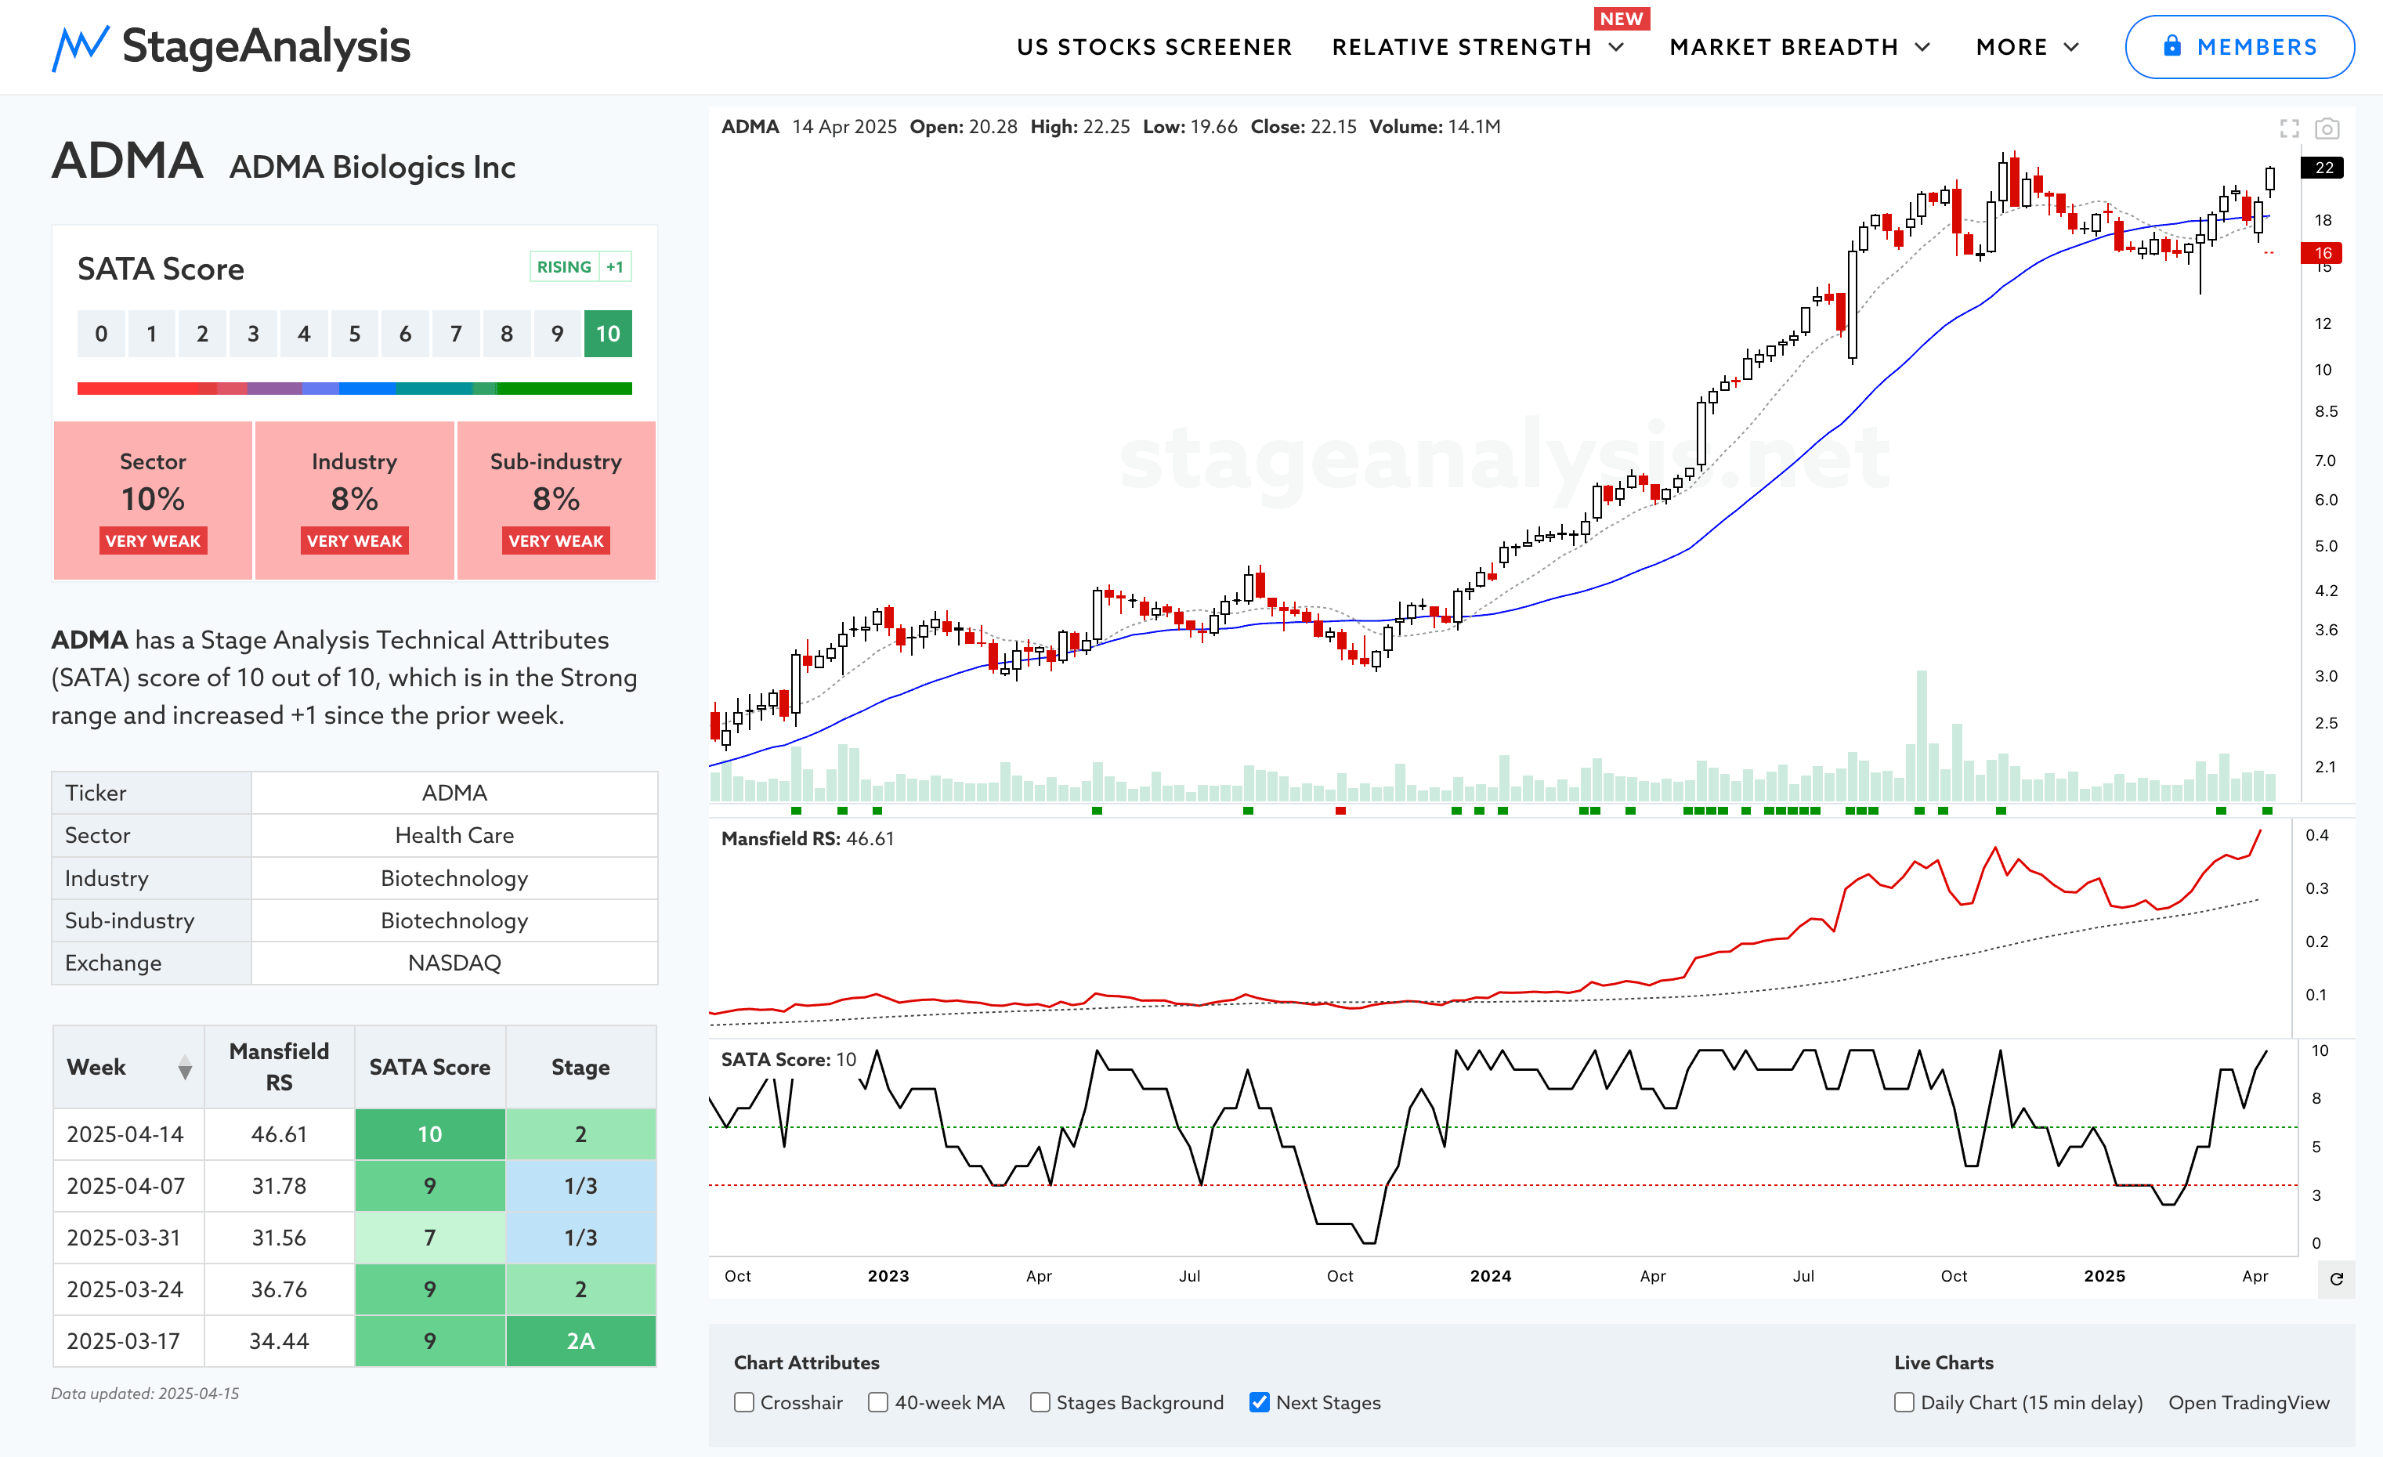Viewport: 2383px width, 1457px height.
Task: Click SATA score box 5
Action: point(354,334)
